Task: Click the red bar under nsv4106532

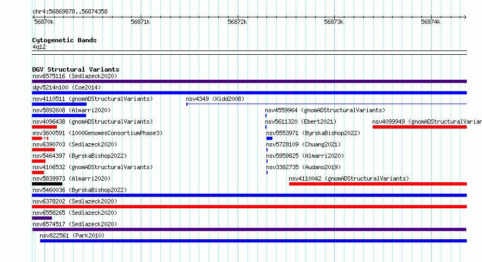Action: pos(38,172)
